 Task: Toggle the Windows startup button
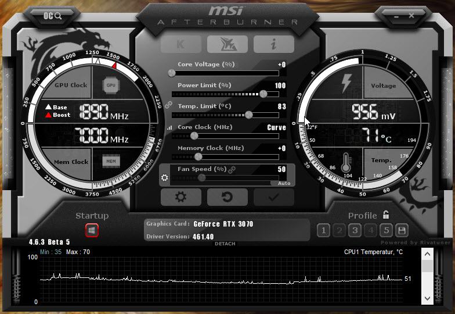point(92,230)
